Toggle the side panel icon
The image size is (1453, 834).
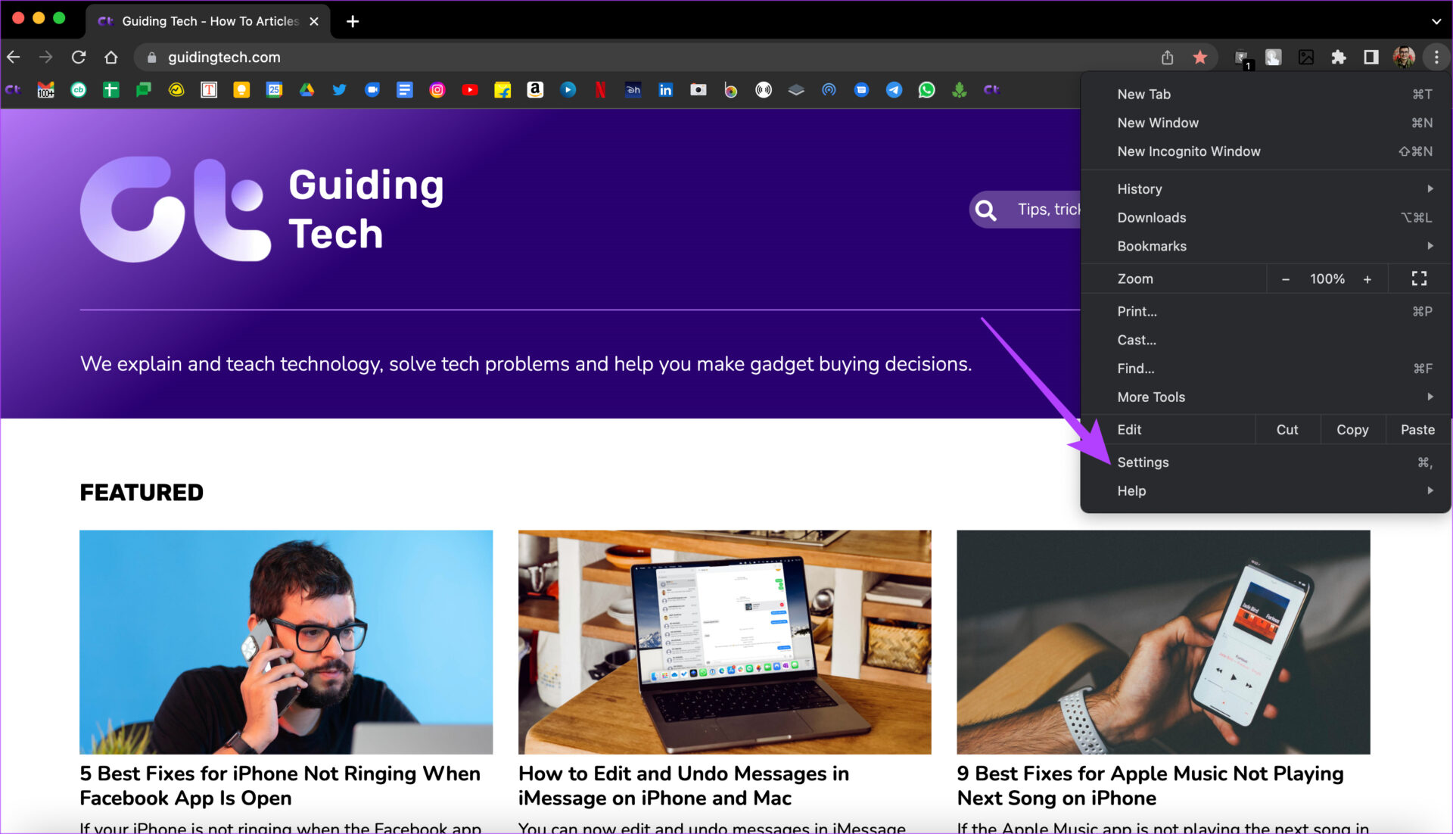[x=1371, y=58]
